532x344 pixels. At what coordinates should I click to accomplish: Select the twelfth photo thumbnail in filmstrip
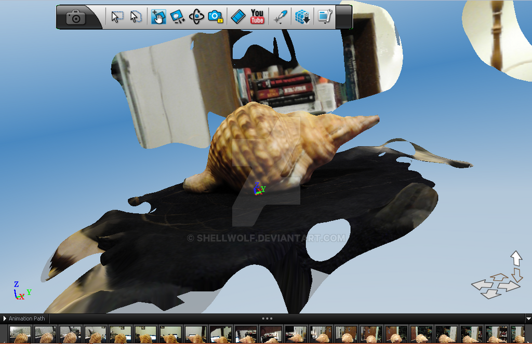click(x=296, y=335)
